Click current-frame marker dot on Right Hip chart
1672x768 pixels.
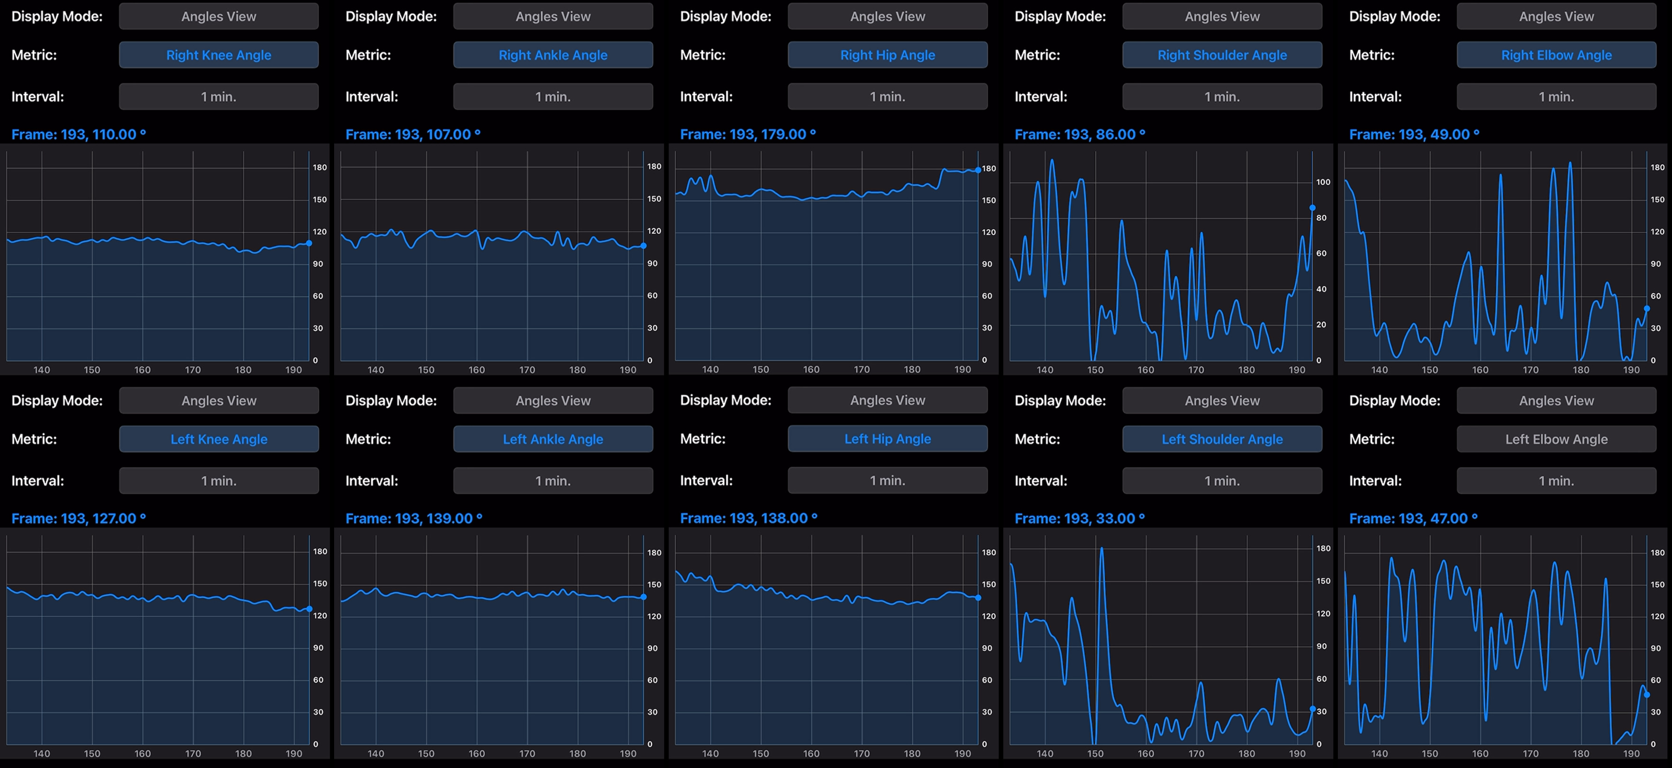pyautogui.click(x=978, y=170)
